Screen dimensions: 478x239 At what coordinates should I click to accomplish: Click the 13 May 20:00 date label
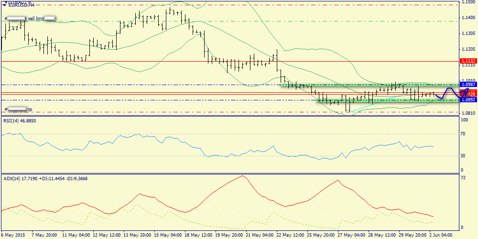137,236
